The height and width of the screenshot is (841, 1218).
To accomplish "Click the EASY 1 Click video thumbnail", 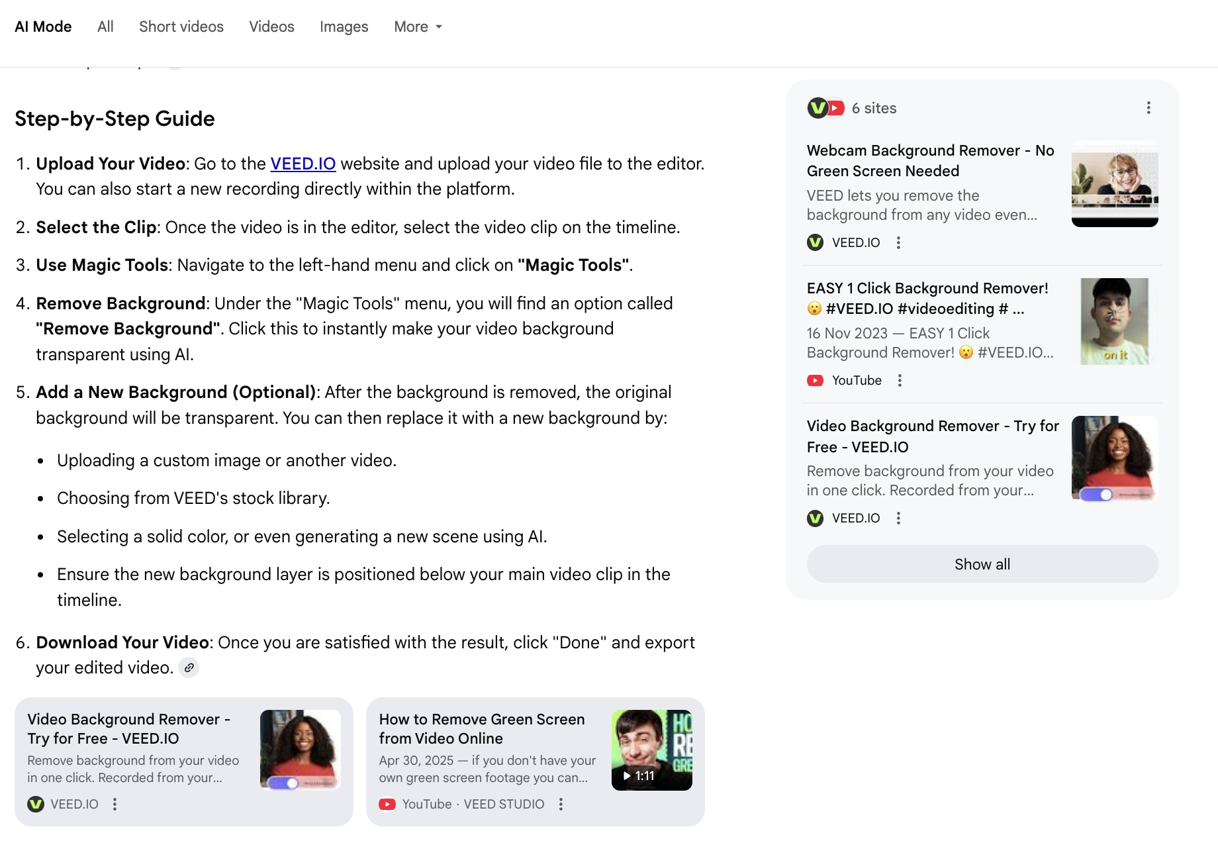I will click(1115, 321).
